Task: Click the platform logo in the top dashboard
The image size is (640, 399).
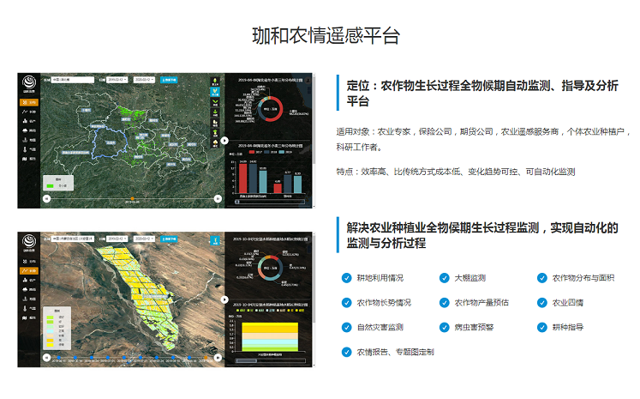Action: pyautogui.click(x=28, y=83)
